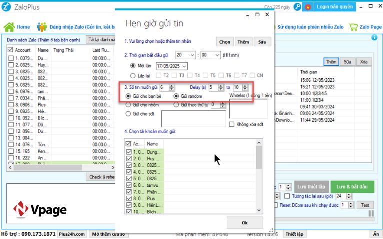
Task: Click the dialog account list scrollbar thumb
Action: 259,157
